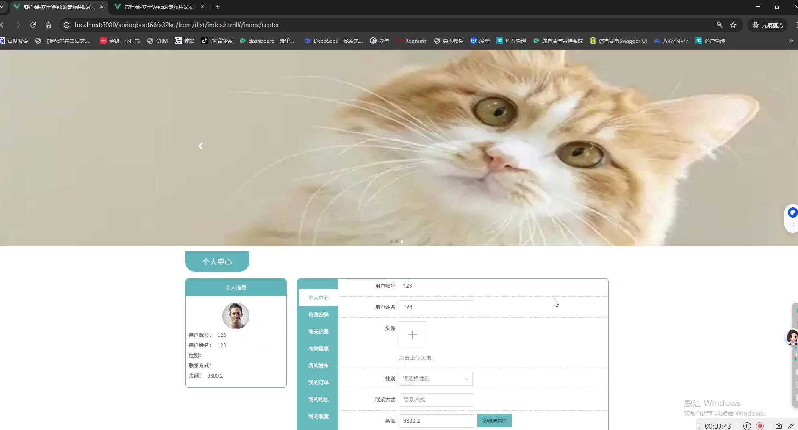The width and height of the screenshot is (798, 430).
Task: Bookmark this page with the star icon
Action: (x=733, y=25)
